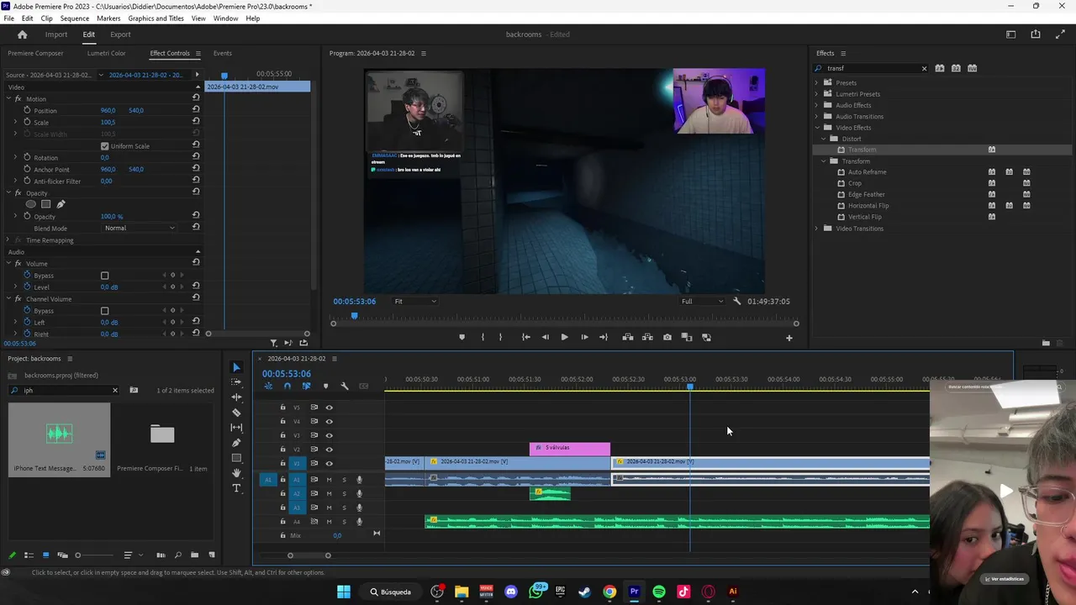Screen dimensions: 1076x605
Task: Select the Pen tool
Action: tap(236, 443)
